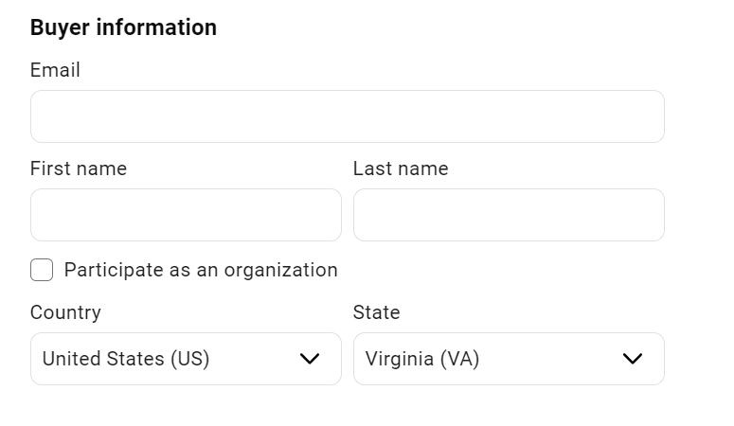Open the State combo box

click(509, 359)
